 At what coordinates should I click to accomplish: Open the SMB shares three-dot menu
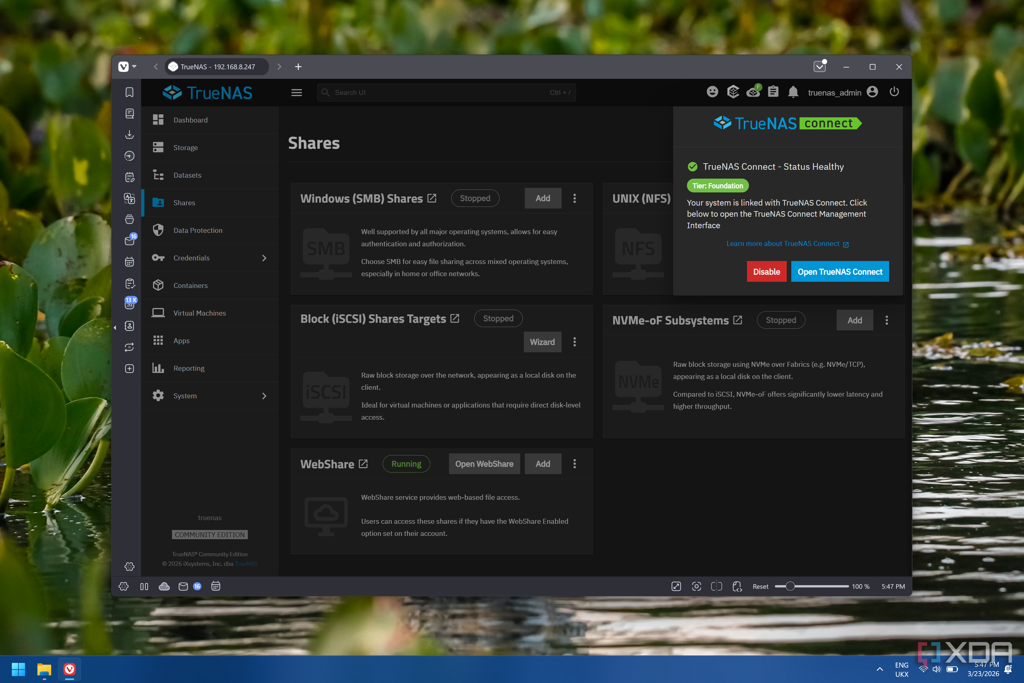pyautogui.click(x=575, y=198)
